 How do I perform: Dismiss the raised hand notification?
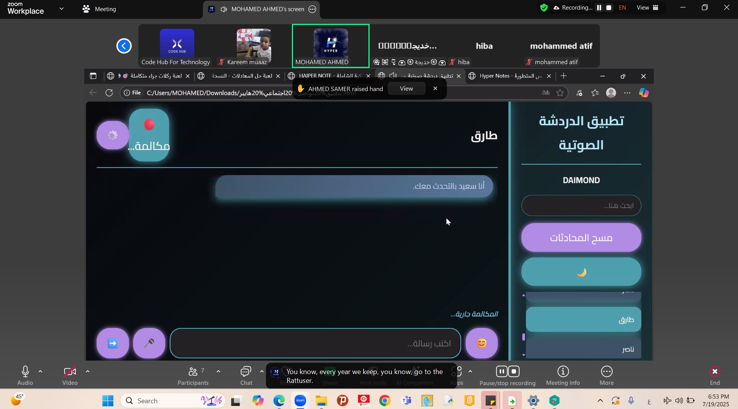point(435,88)
